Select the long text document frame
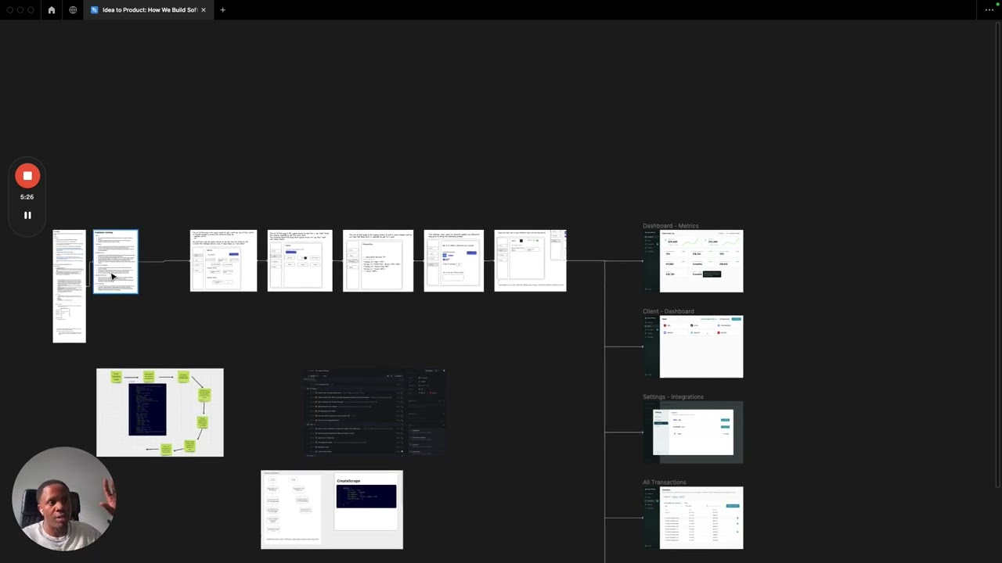 tap(70, 286)
